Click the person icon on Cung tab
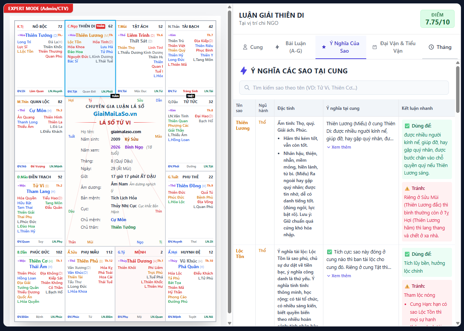Image resolution: width=464 pixels, height=331 pixels. [245, 47]
